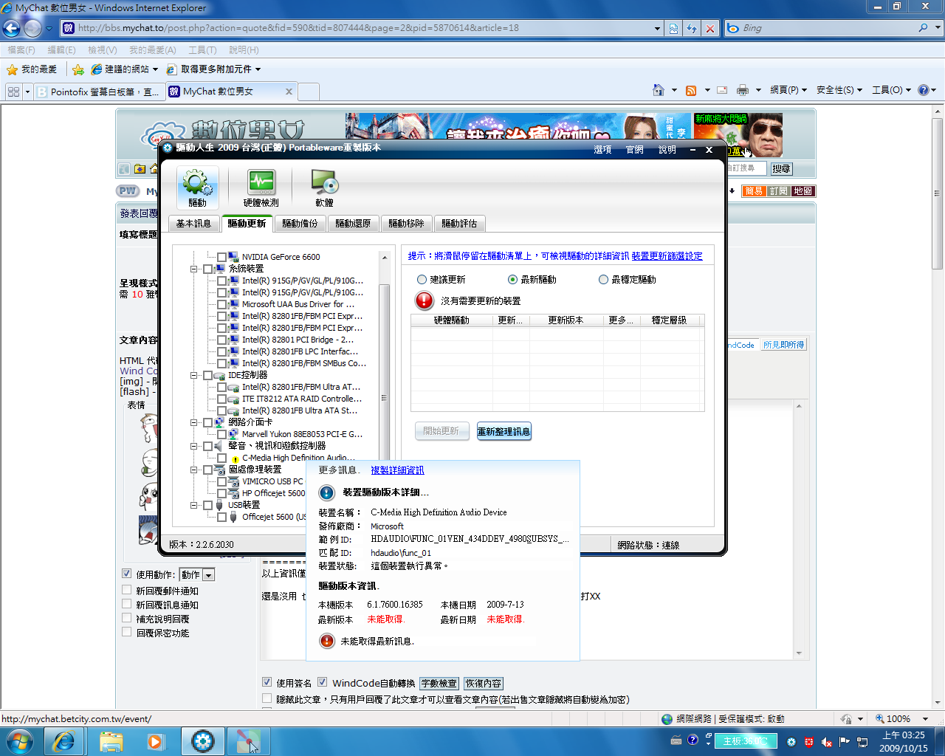Click the IE Home icon in command bar
Image resolution: width=945 pixels, height=756 pixels.
point(659,90)
